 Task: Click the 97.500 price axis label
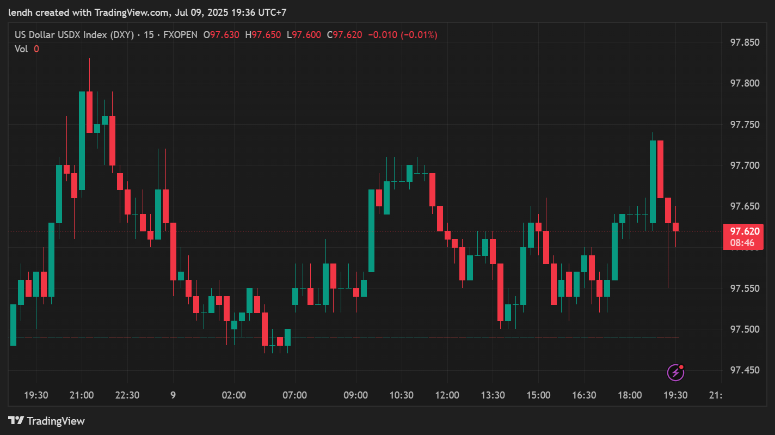pos(745,329)
